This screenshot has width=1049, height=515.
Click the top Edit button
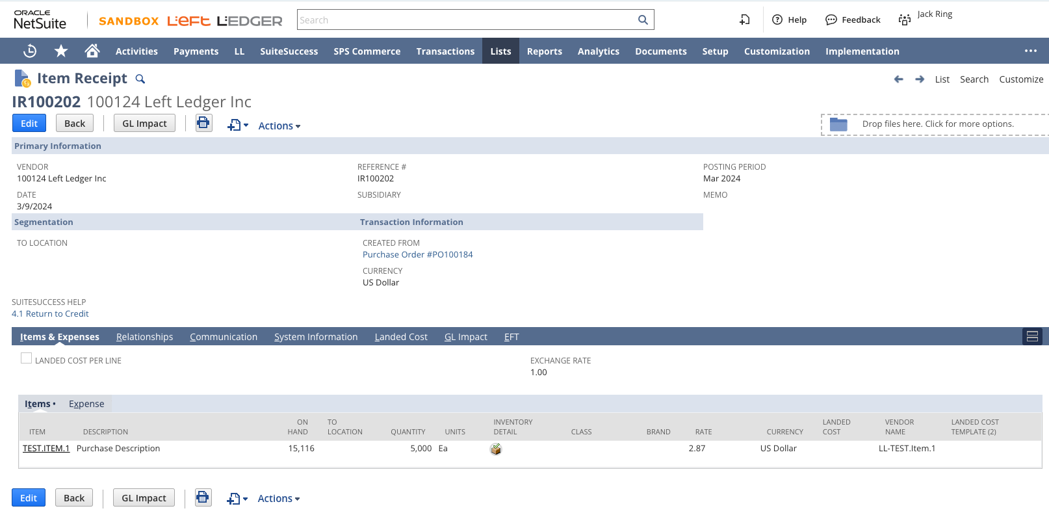tap(29, 123)
